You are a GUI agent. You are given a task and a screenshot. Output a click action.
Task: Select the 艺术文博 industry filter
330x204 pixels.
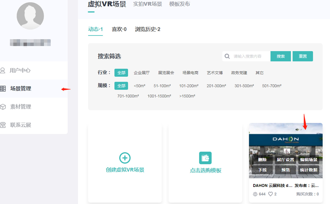click(215, 73)
